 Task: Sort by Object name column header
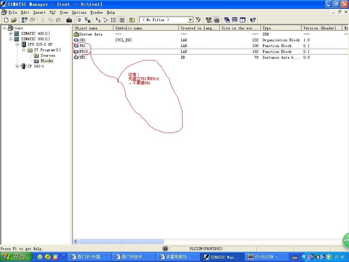coord(93,28)
